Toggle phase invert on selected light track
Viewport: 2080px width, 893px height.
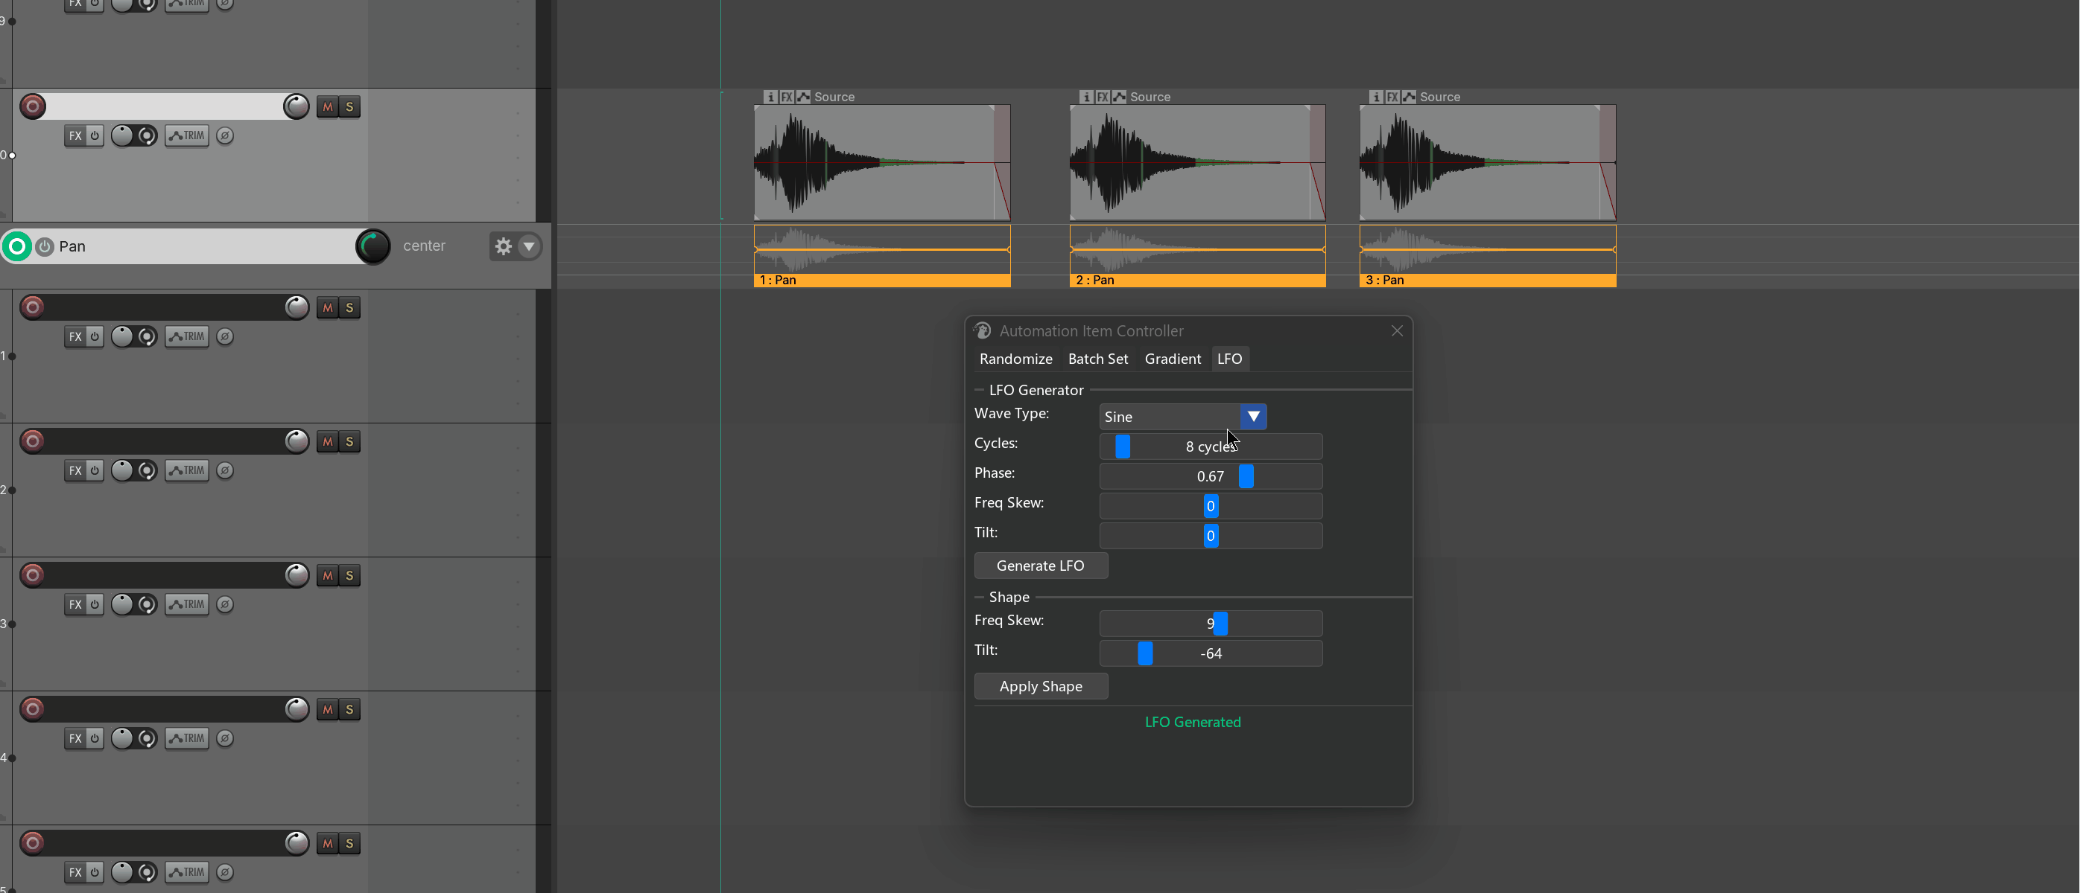225,135
